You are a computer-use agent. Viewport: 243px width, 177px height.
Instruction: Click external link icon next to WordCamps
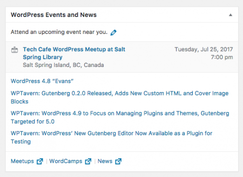(x=88, y=161)
